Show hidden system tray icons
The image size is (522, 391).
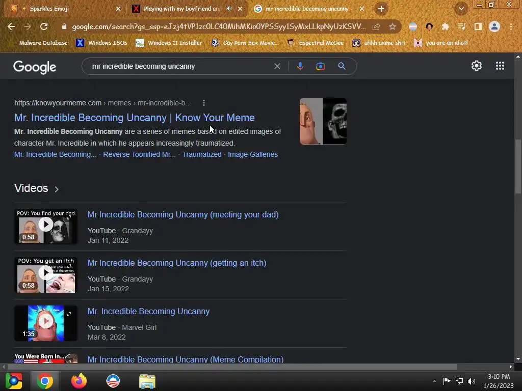434,381
